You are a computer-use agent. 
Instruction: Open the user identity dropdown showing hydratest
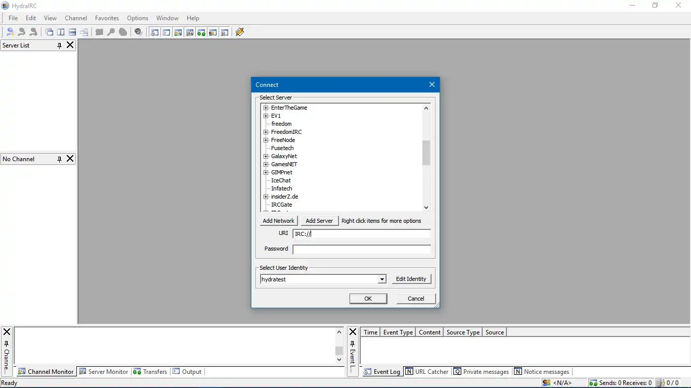pos(382,279)
